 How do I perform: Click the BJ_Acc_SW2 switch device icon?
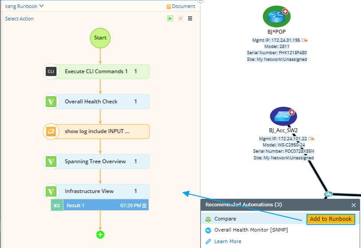tap(283, 116)
